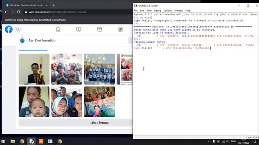Open Facebook Watch video icon
This screenshot has height=145, width=259.
coord(79,29)
